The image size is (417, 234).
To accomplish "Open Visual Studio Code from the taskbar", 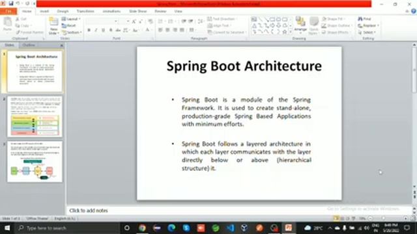I will pos(230,227).
